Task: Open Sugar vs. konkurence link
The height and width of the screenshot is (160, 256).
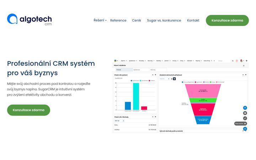Action: (x=164, y=20)
